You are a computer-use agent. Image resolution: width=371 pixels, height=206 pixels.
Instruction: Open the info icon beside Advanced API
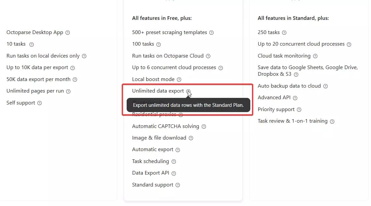click(x=295, y=98)
